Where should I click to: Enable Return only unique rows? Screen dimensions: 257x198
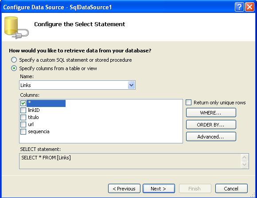point(188,103)
